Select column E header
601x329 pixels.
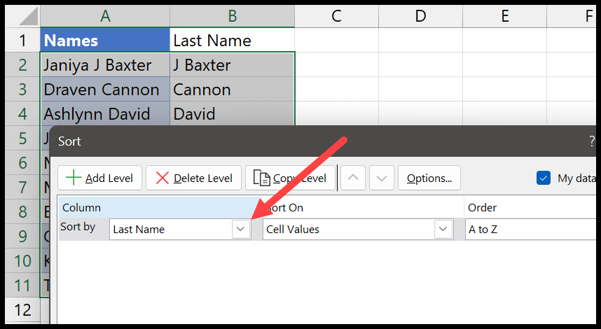coord(505,16)
